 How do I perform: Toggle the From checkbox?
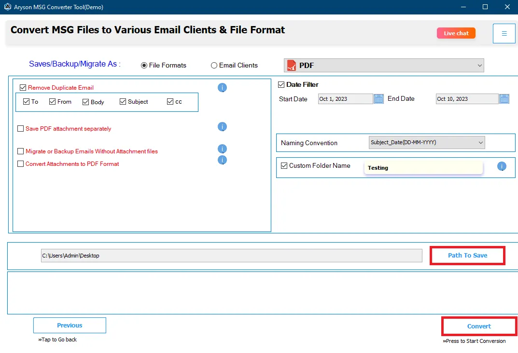[x=52, y=102]
